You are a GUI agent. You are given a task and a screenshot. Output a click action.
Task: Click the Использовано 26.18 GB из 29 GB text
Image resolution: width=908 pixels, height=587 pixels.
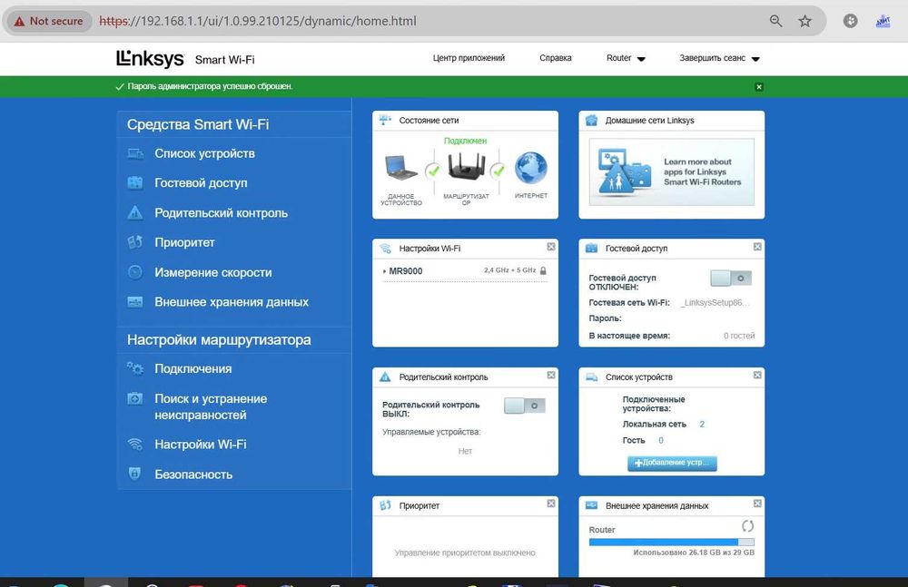pos(694,553)
